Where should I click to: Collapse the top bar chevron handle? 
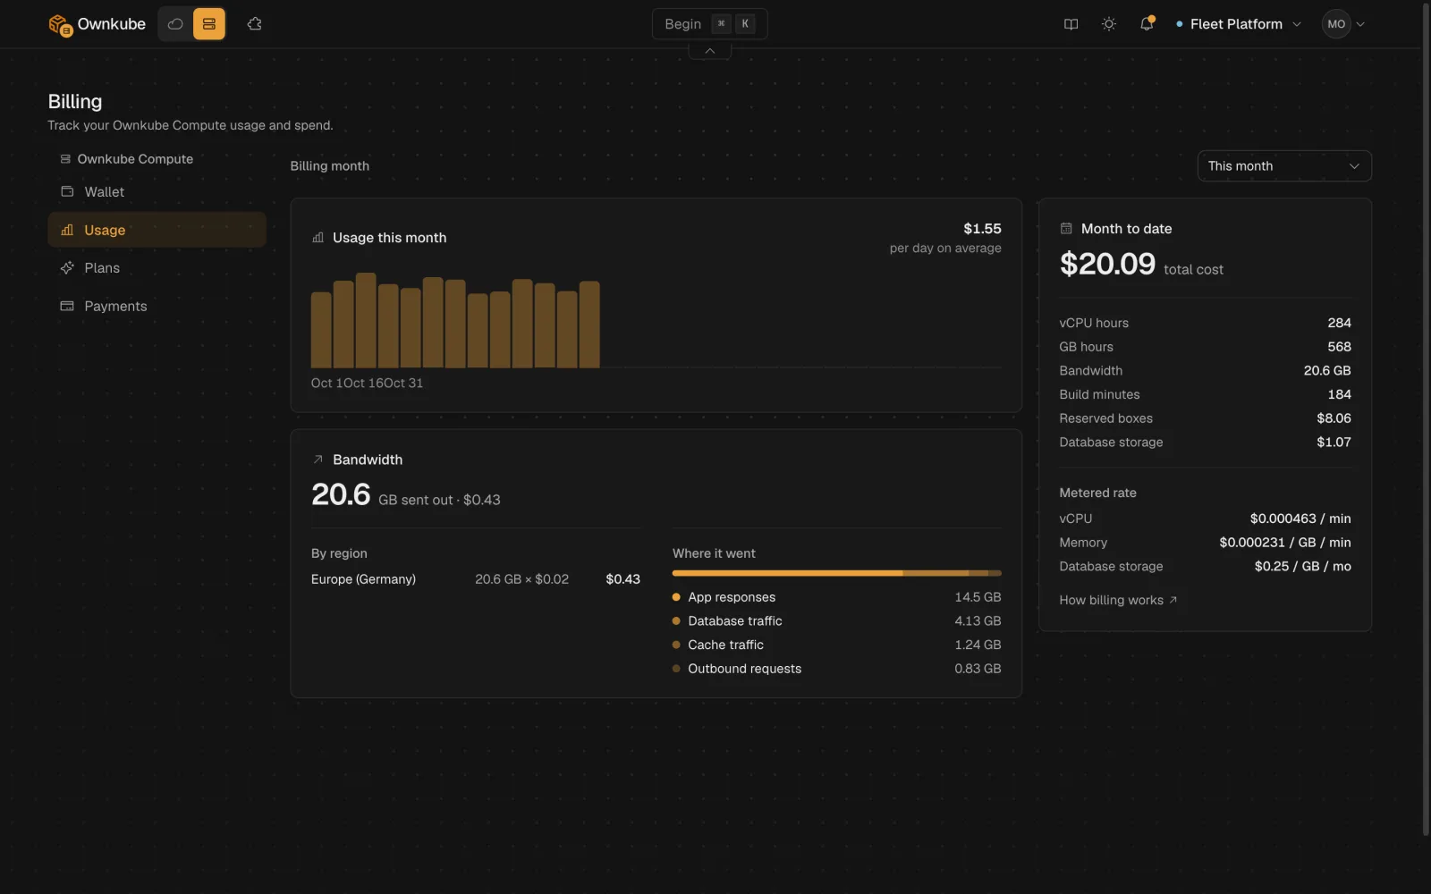[709, 51]
